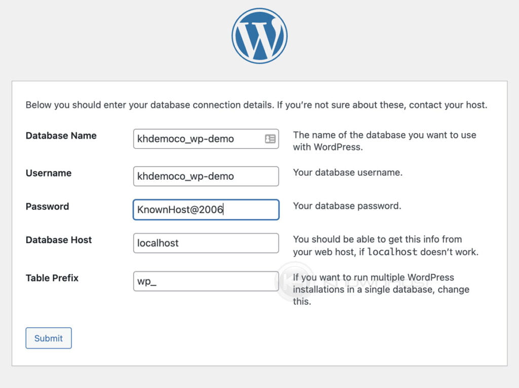Select the Database Host field containing localhost
Image resolution: width=519 pixels, height=388 pixels.
206,243
